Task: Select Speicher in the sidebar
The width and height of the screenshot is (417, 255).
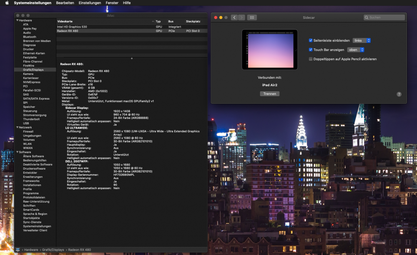Action: [x=29, y=107]
